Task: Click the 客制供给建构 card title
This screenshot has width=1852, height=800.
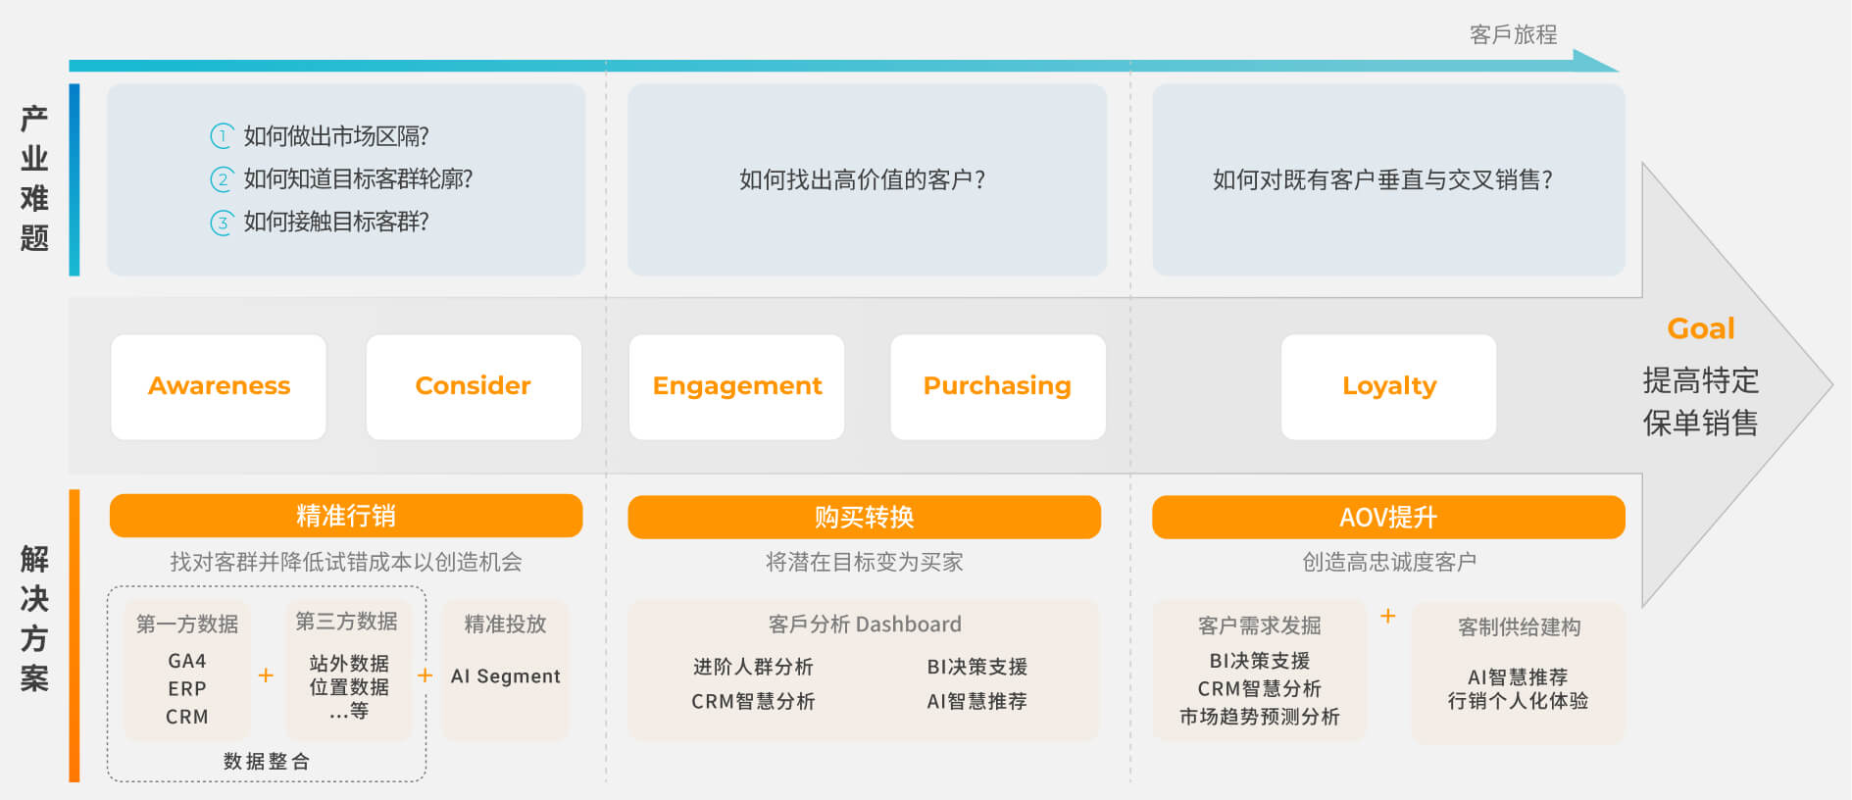Action: point(1519,627)
